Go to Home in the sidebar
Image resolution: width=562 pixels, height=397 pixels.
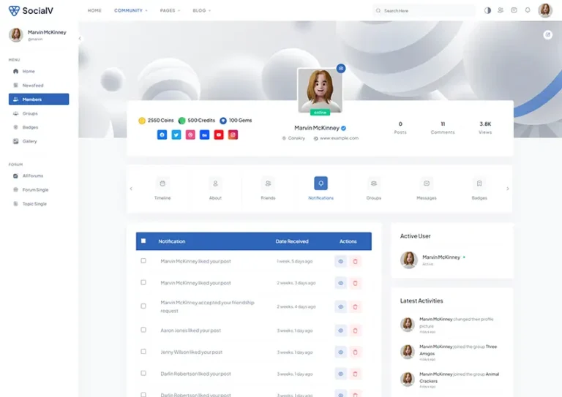pyautogui.click(x=39, y=71)
